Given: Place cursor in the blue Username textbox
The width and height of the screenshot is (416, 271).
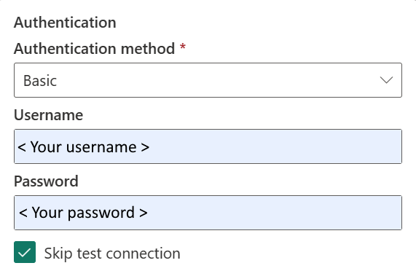Looking at the screenshot, I should (208, 146).
